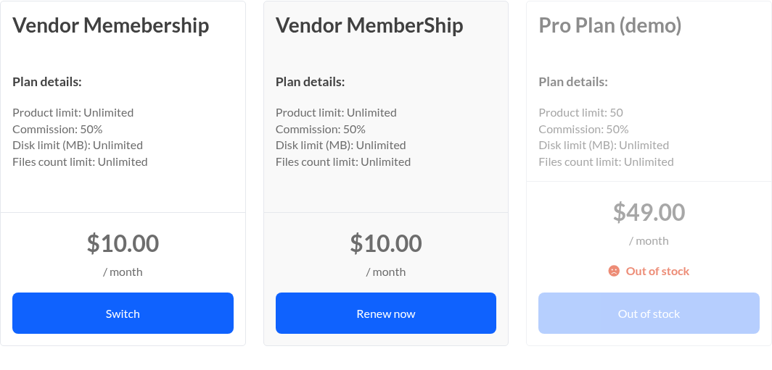
Task: Click Plan details heading in middle card
Action: [x=311, y=82]
